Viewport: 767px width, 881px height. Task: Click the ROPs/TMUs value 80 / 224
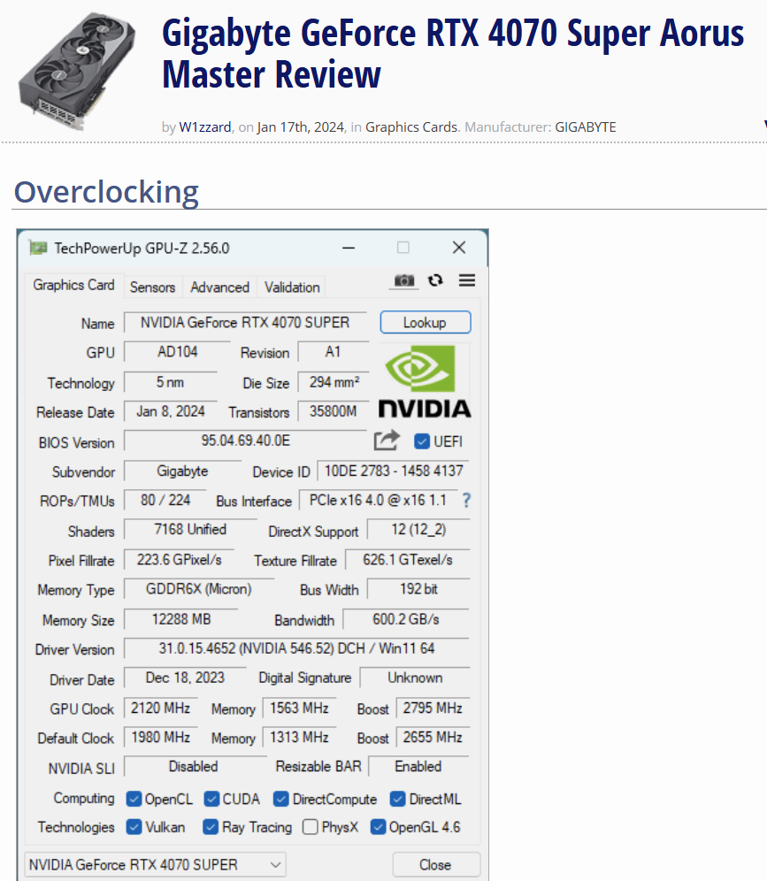pos(165,500)
